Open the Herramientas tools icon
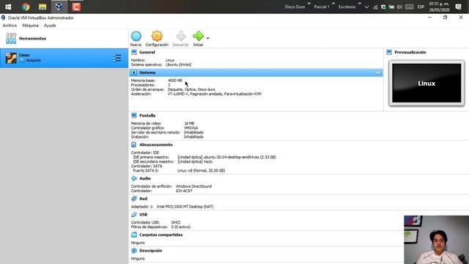 coord(11,38)
